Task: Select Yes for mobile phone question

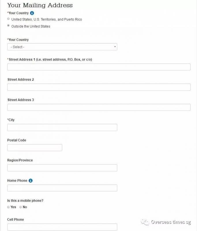Action: point(9,207)
